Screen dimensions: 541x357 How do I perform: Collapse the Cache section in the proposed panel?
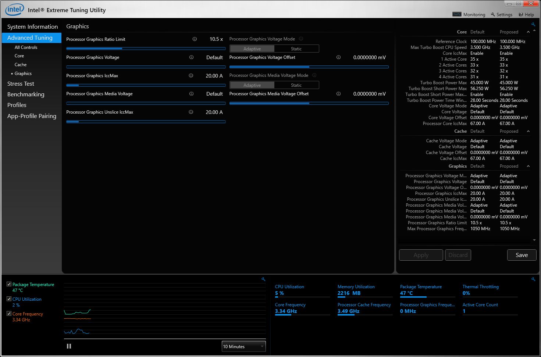528,131
